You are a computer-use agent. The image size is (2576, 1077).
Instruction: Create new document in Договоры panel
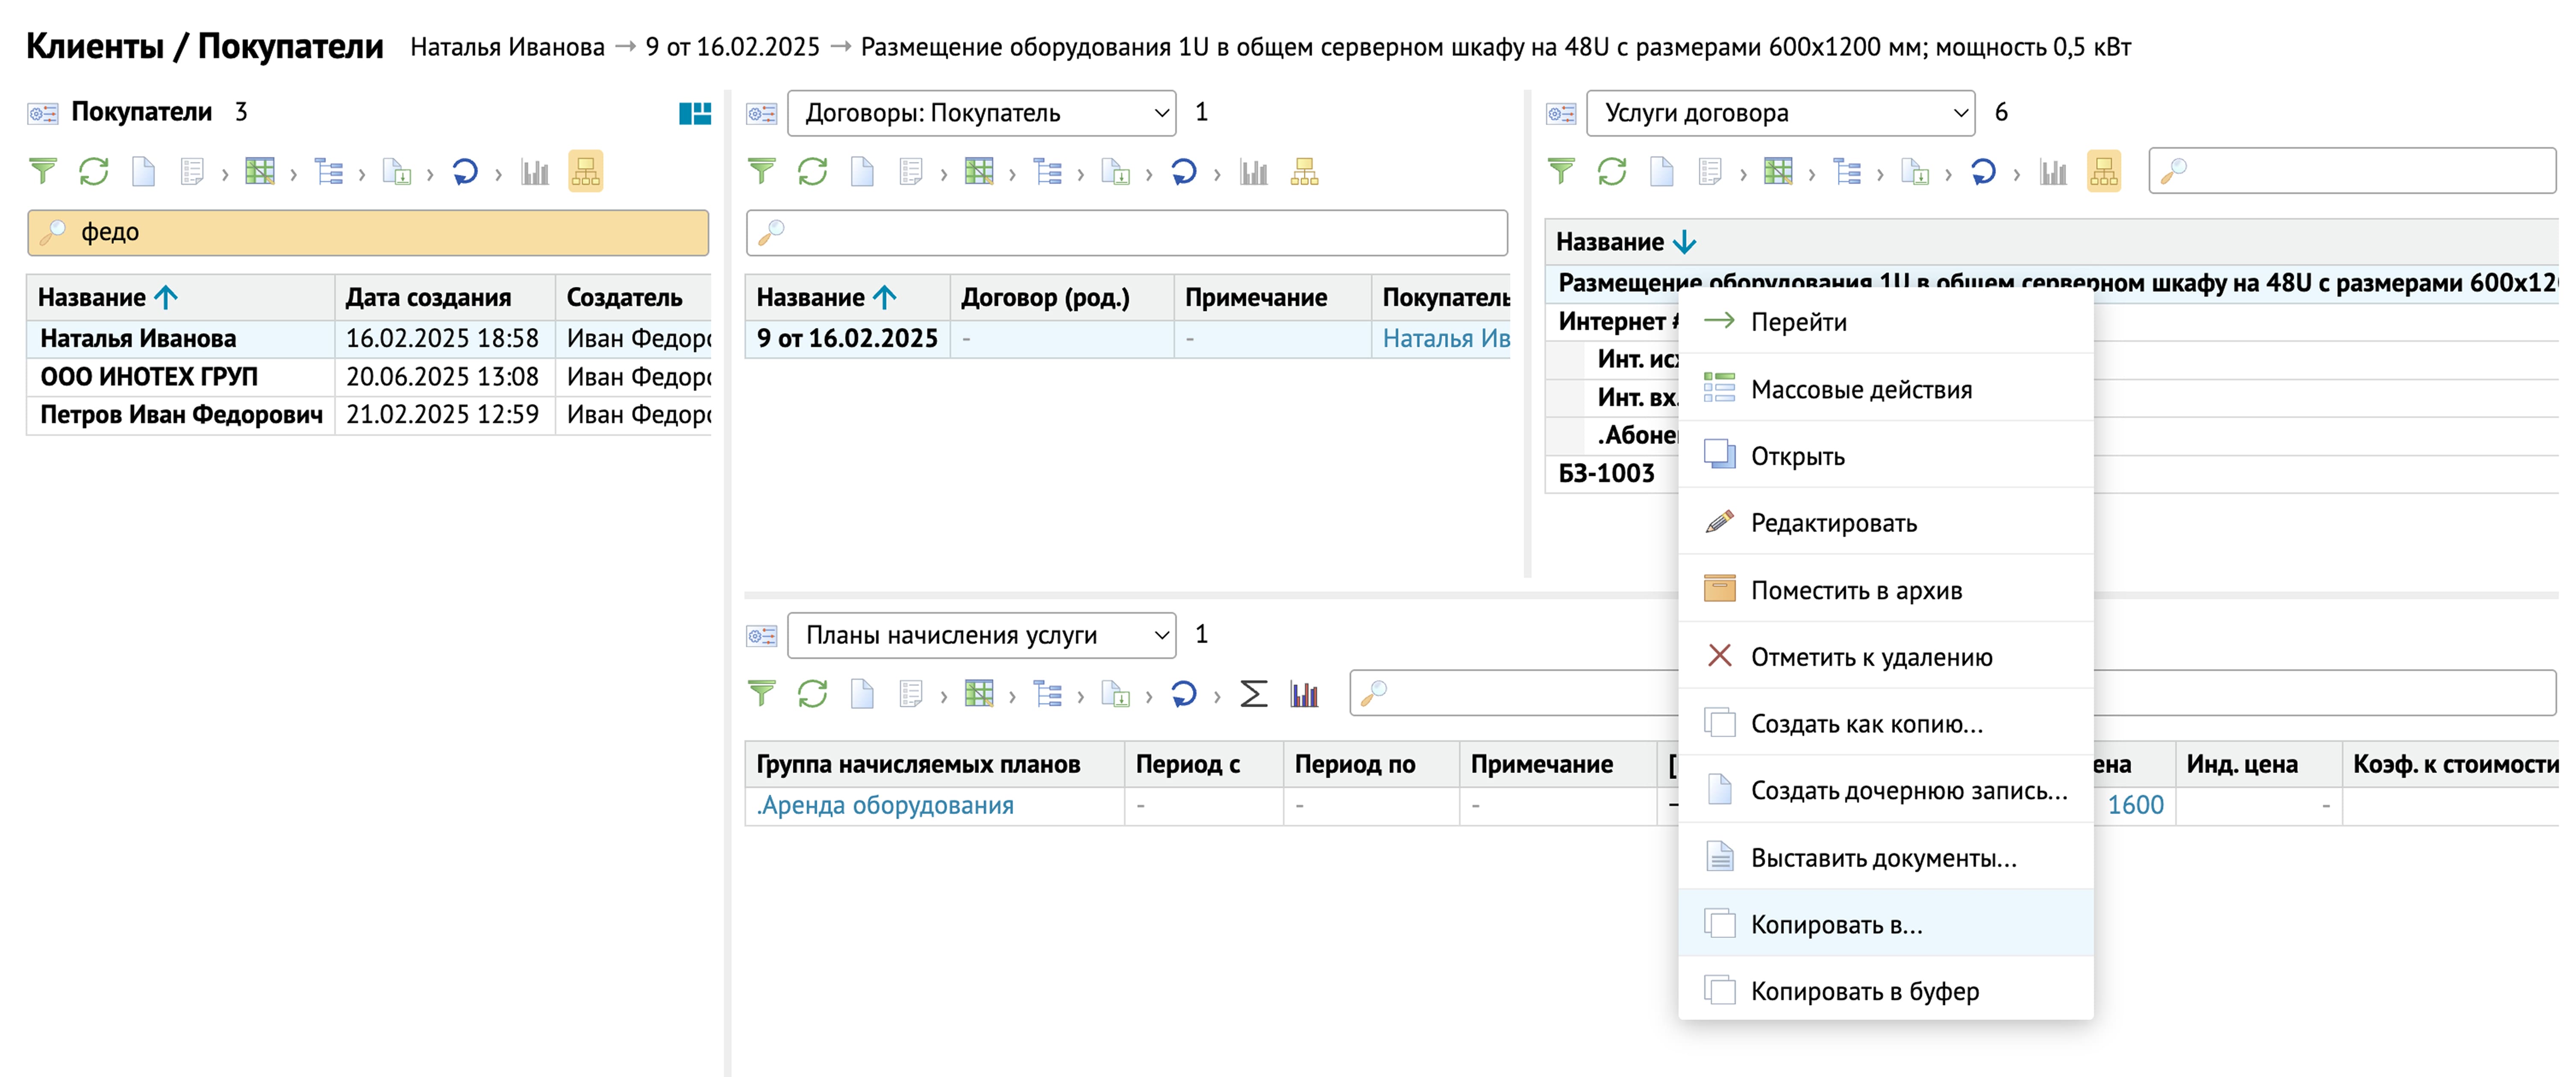[x=862, y=172]
